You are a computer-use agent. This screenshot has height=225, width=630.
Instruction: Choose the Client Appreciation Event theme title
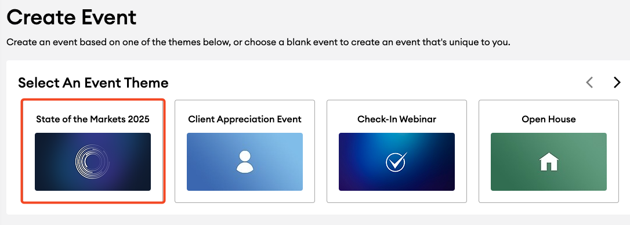245,119
